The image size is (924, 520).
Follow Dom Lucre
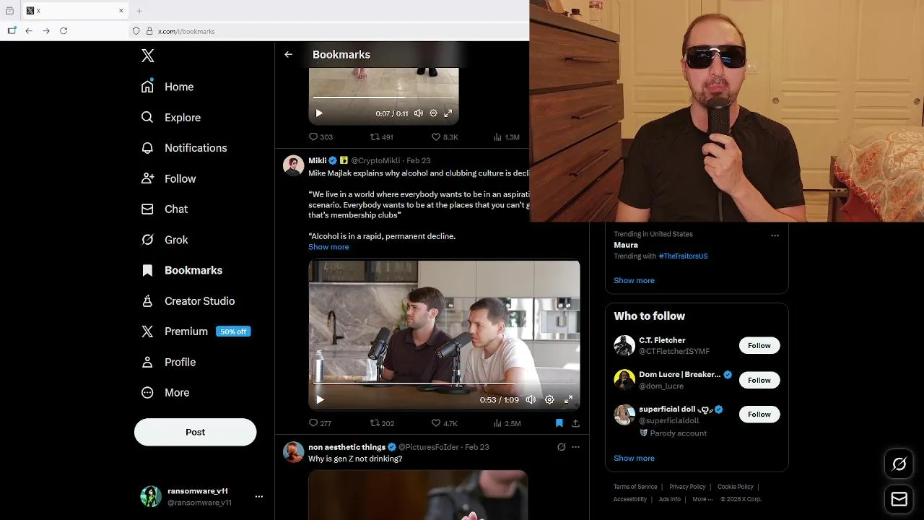pos(759,380)
